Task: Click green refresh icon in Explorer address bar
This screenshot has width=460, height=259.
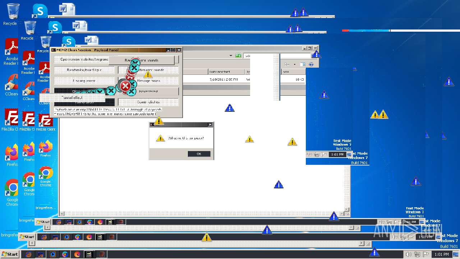Action: (238, 55)
